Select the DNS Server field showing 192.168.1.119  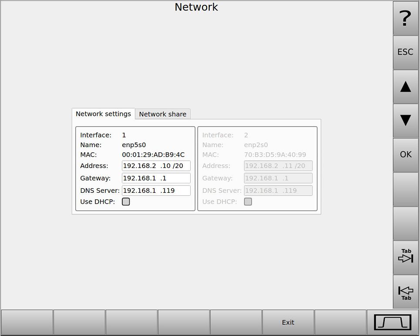tap(156, 191)
